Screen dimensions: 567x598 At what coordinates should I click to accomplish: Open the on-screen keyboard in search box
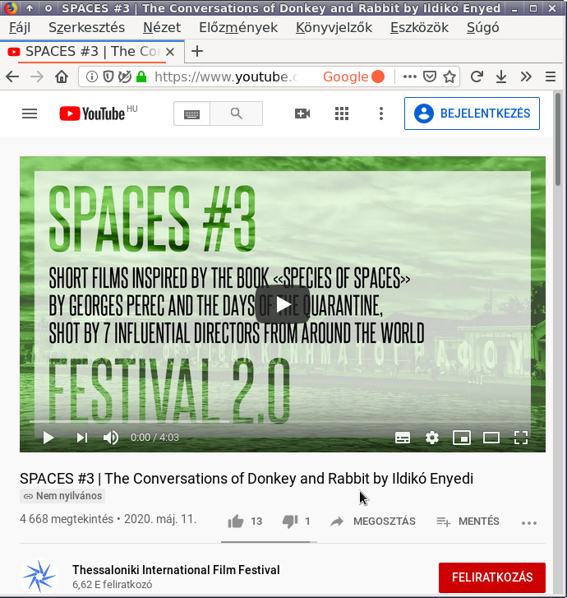point(191,114)
